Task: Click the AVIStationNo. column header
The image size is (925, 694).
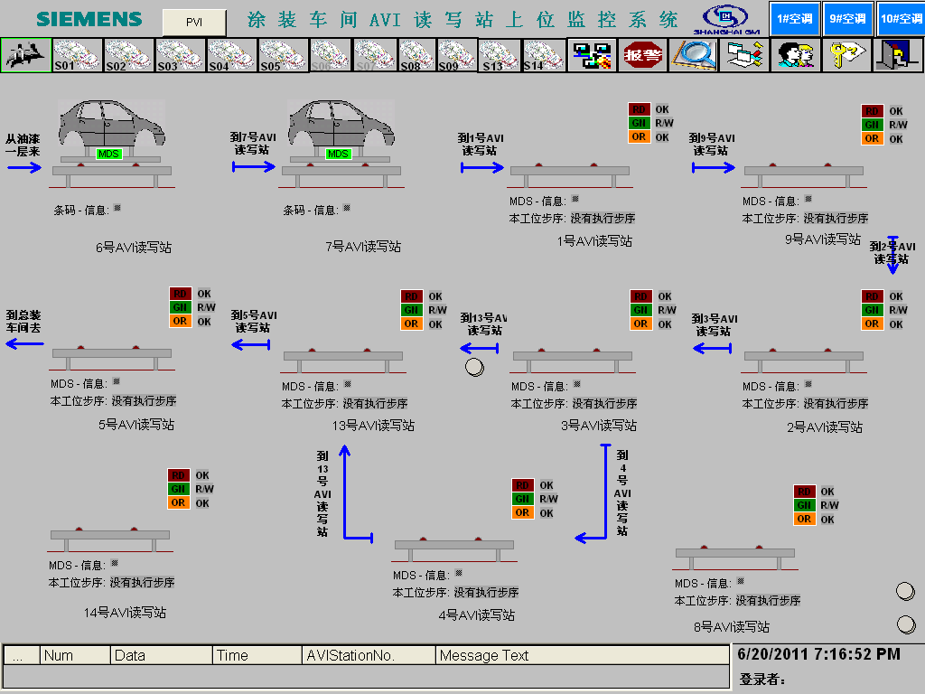Action: 368,655
